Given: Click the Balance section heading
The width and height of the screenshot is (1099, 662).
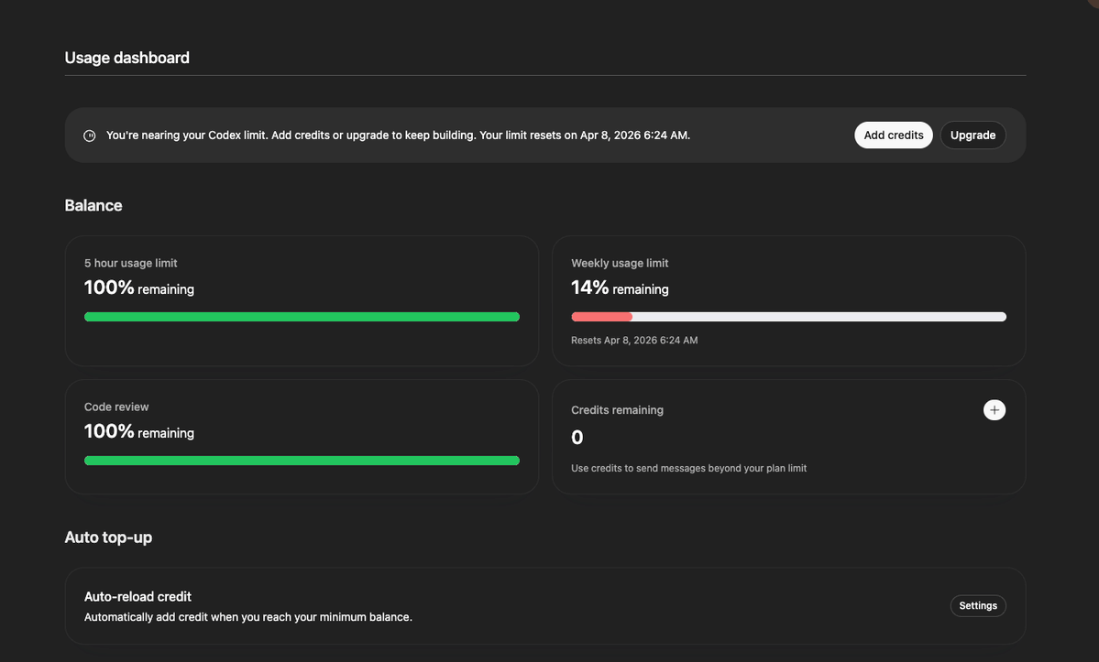Looking at the screenshot, I should point(93,205).
